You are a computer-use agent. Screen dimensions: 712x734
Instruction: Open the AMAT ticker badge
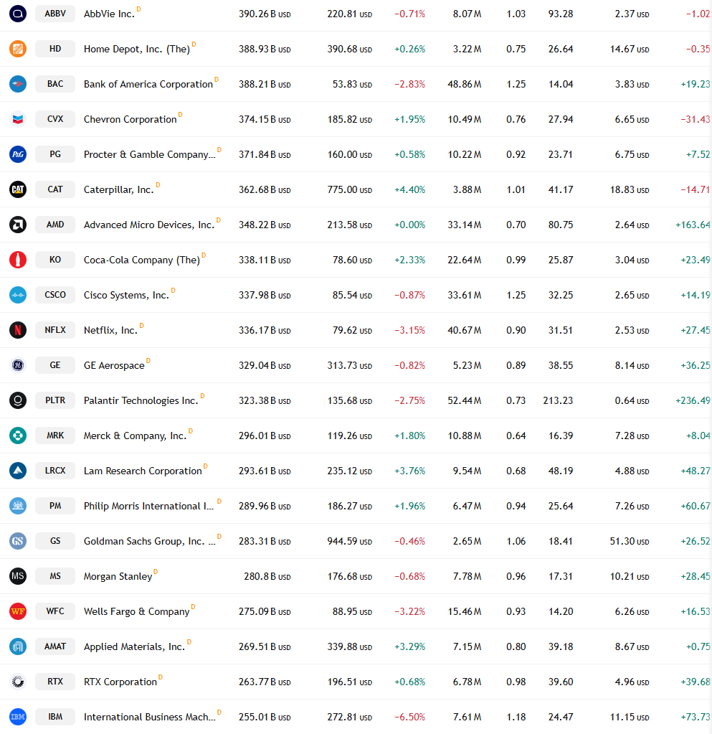(55, 646)
